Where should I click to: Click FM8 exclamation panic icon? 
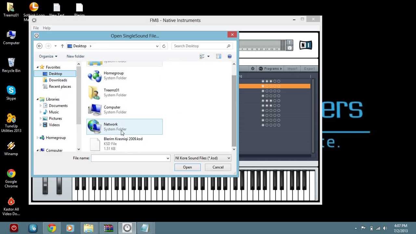click(x=290, y=43)
